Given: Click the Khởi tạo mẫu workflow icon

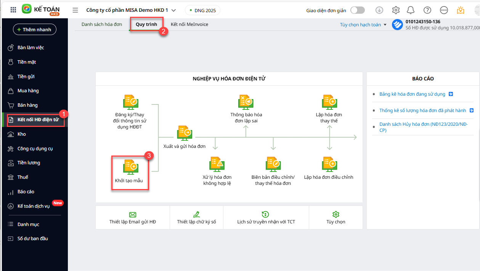Looking at the screenshot, I should coord(130,167).
